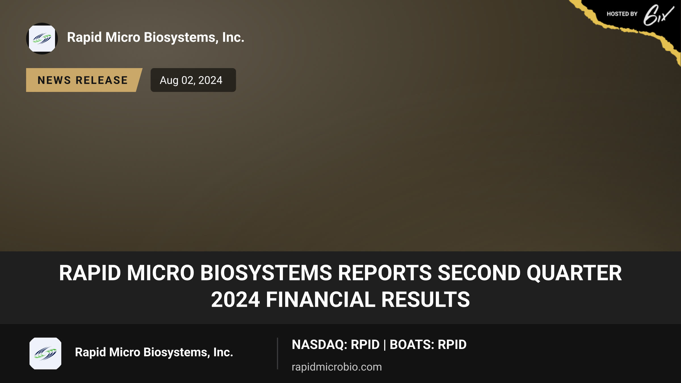Open the 6ix host logo
This screenshot has height=383, width=681.
[x=658, y=15]
